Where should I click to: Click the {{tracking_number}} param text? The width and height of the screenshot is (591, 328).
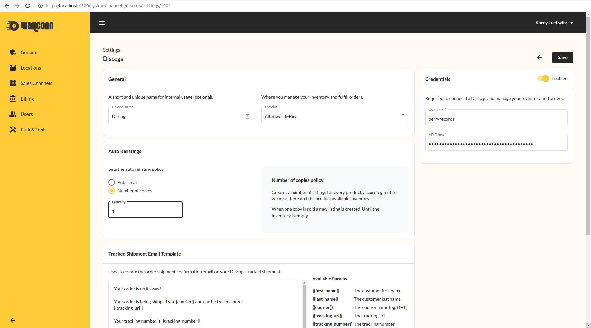(x=332, y=324)
